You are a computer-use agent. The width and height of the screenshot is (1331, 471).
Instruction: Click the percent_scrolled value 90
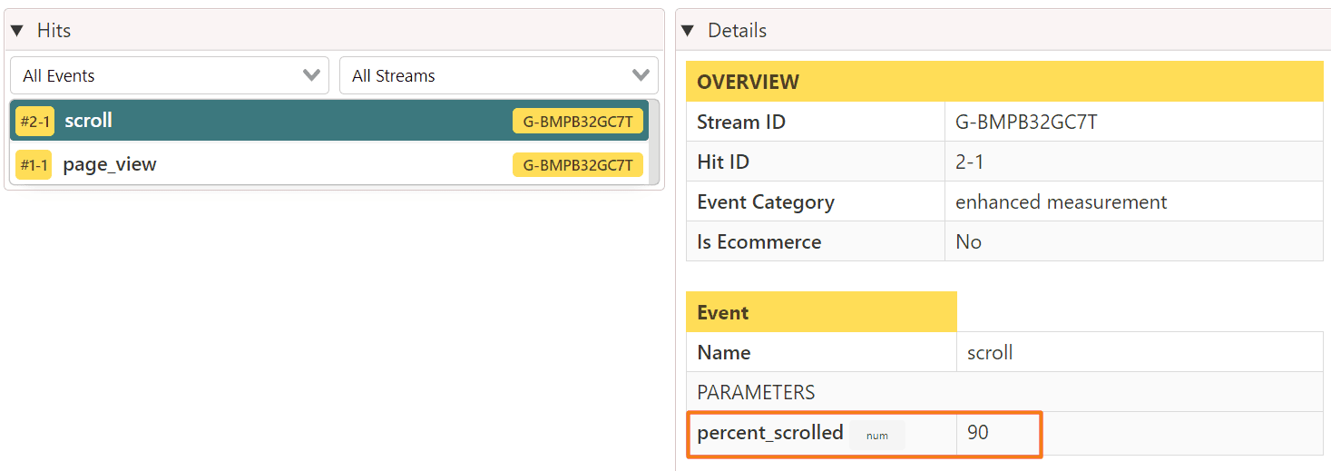pyautogui.click(x=977, y=433)
